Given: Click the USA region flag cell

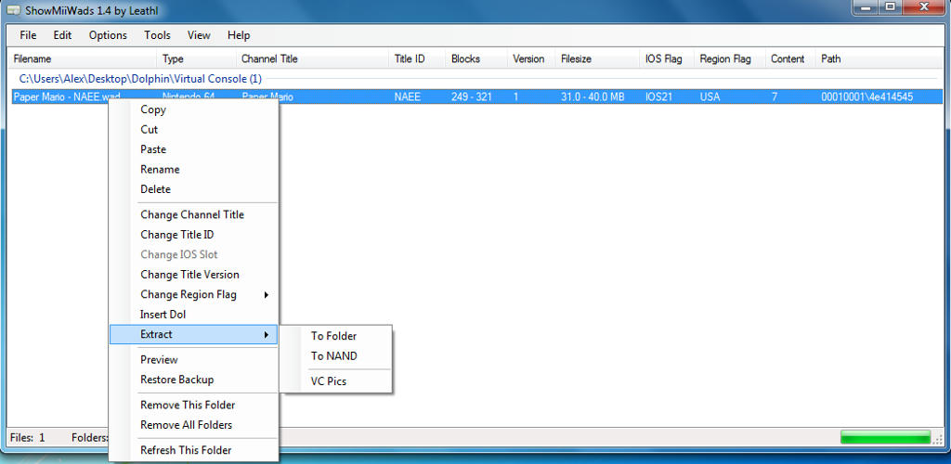Looking at the screenshot, I should (x=710, y=97).
